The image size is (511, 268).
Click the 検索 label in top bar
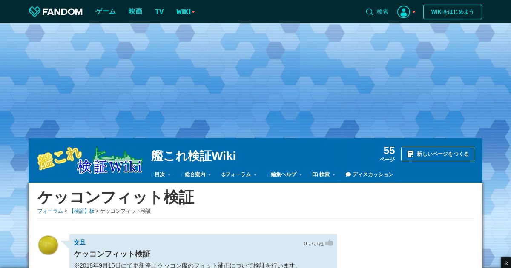pos(383,12)
